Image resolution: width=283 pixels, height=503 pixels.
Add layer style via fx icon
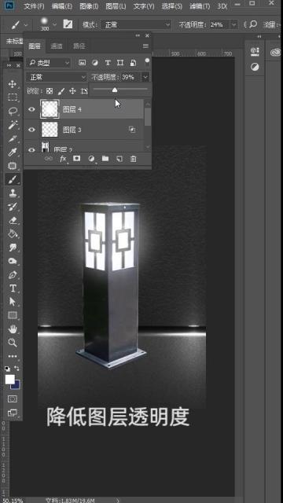tap(63, 159)
